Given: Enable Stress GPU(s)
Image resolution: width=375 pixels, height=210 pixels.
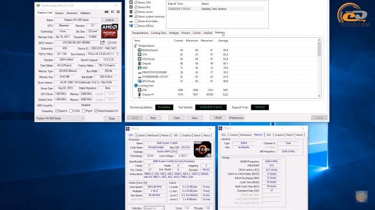Looking at the screenshot, I should pyautogui.click(x=136, y=26).
